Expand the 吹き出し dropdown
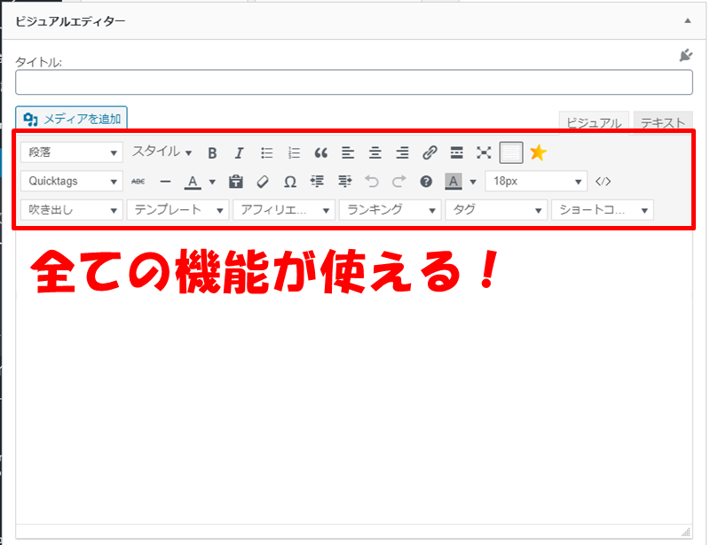The height and width of the screenshot is (545, 710). tap(71, 210)
